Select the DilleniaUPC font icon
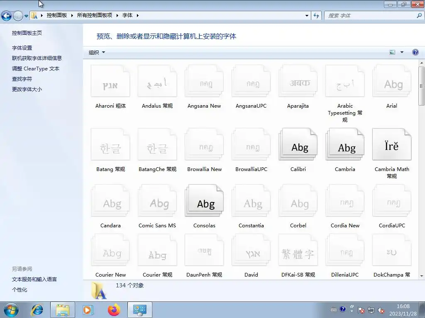The image size is (425, 318). point(345,250)
